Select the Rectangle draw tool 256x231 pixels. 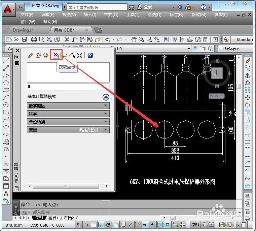point(6,90)
